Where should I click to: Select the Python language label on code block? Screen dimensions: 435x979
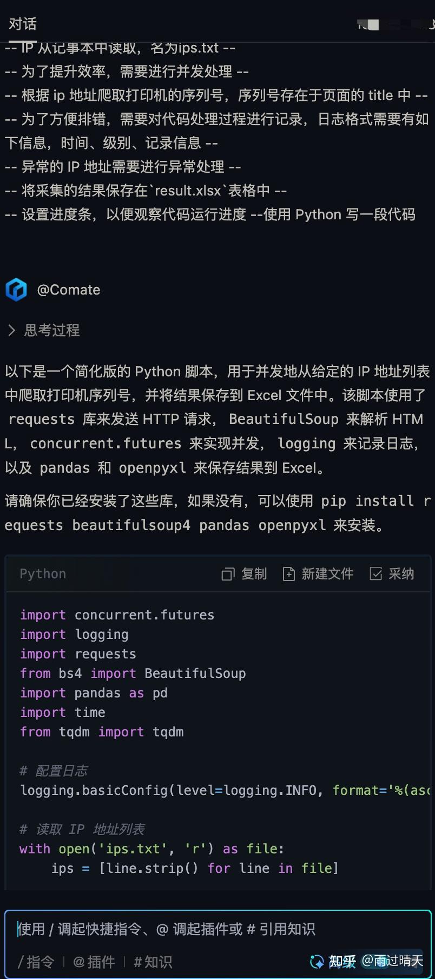[42, 574]
